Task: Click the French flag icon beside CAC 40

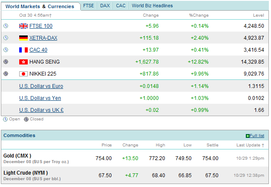Action: click(23, 50)
